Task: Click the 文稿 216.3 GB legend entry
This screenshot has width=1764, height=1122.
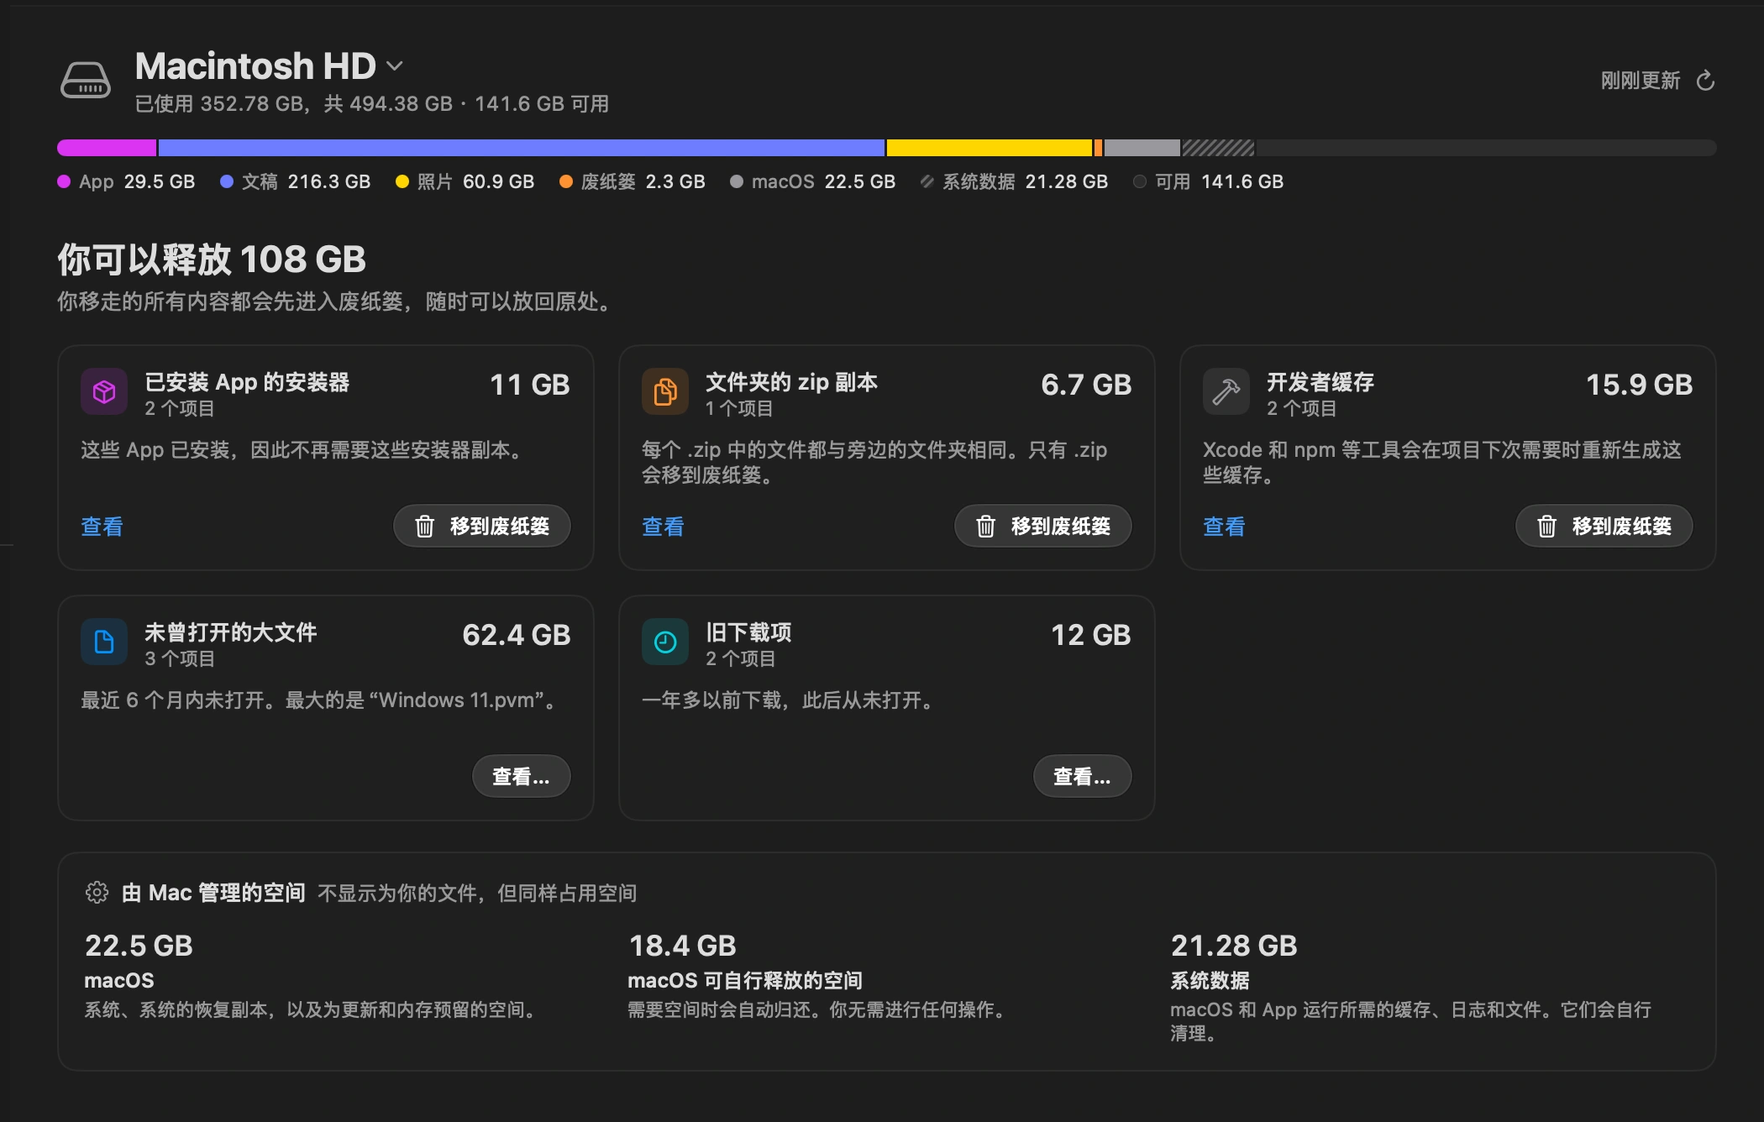Action: click(x=296, y=181)
